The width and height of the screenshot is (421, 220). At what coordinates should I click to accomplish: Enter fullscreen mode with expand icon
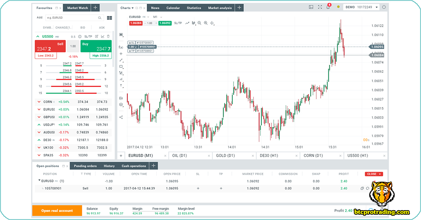coord(320,7)
